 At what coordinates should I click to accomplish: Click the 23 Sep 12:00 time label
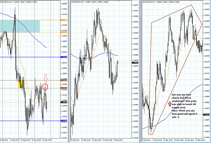(47, 140)
